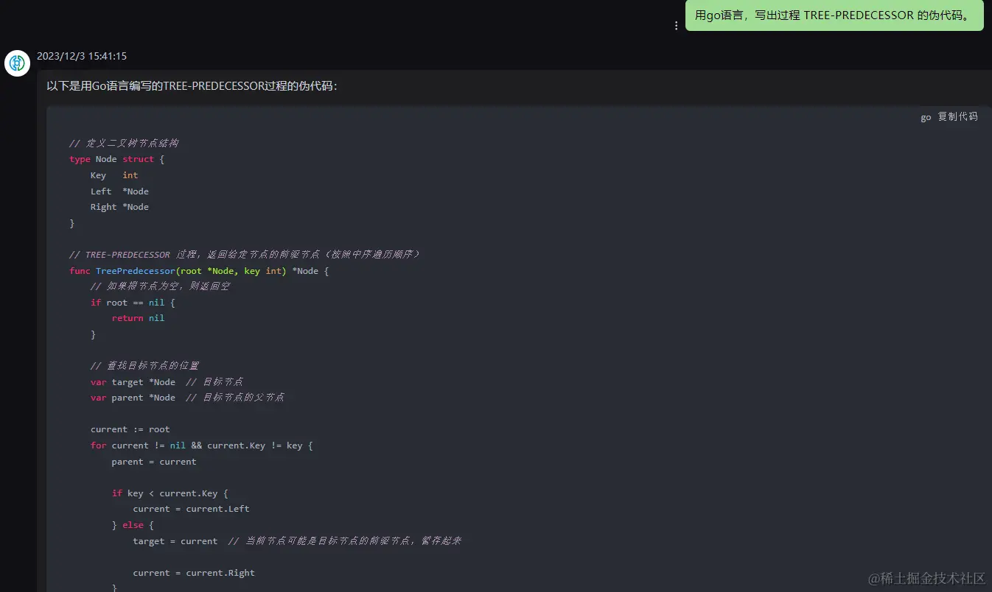
Task: Click the intro line 以下是用Go语言编写的TREE-PREDECESSOR
Action: coord(192,86)
